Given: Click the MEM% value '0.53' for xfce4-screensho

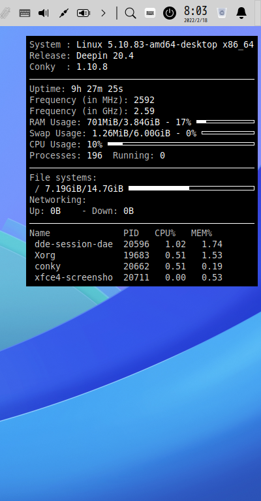Looking at the screenshot, I should [212, 278].
